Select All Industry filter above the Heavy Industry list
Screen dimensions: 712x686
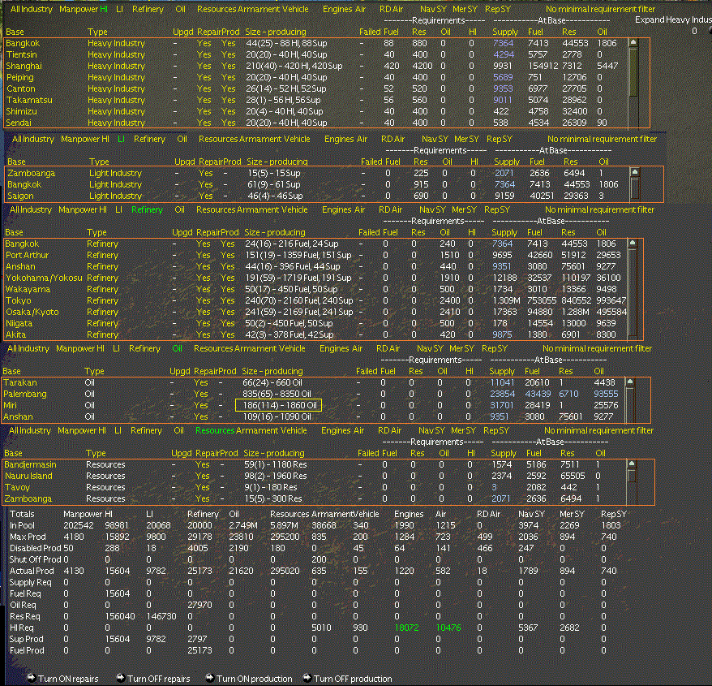(32, 9)
